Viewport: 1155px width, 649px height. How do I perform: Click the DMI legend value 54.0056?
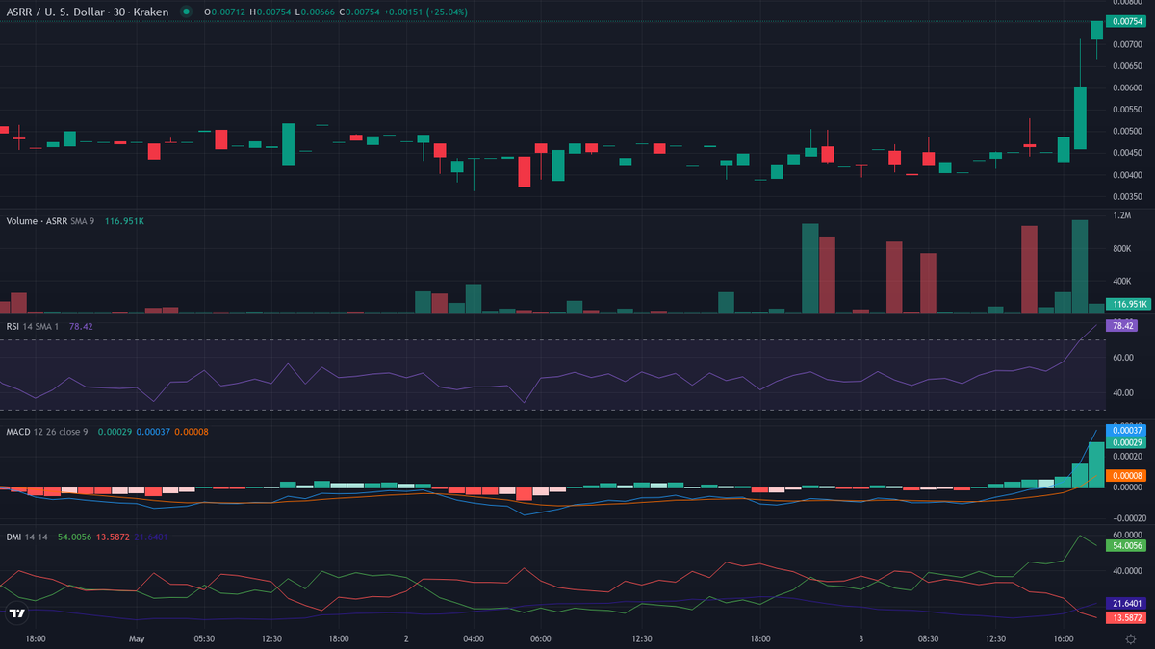pyautogui.click(x=75, y=537)
